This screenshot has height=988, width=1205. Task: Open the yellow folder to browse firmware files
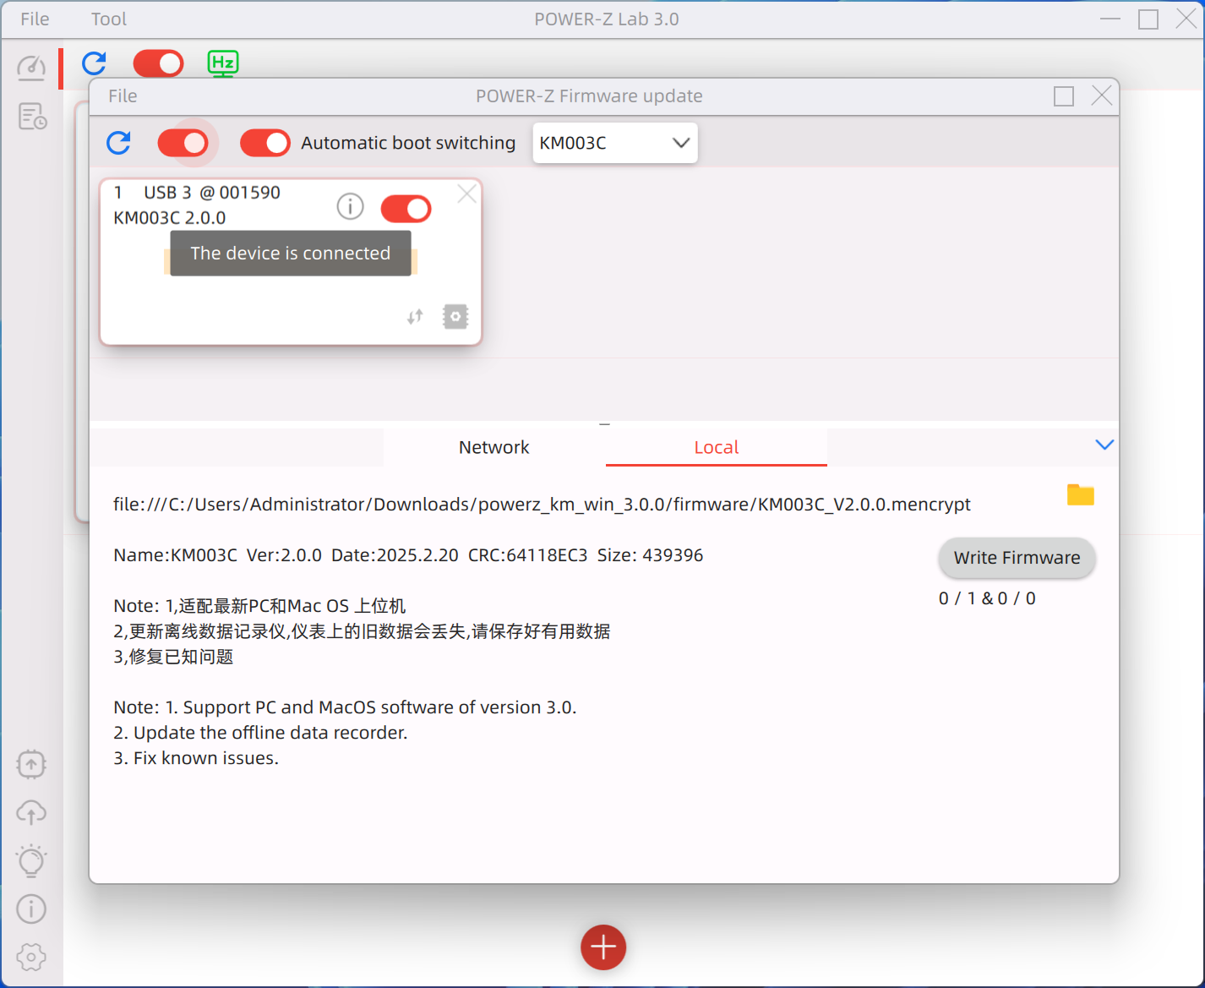1080,494
